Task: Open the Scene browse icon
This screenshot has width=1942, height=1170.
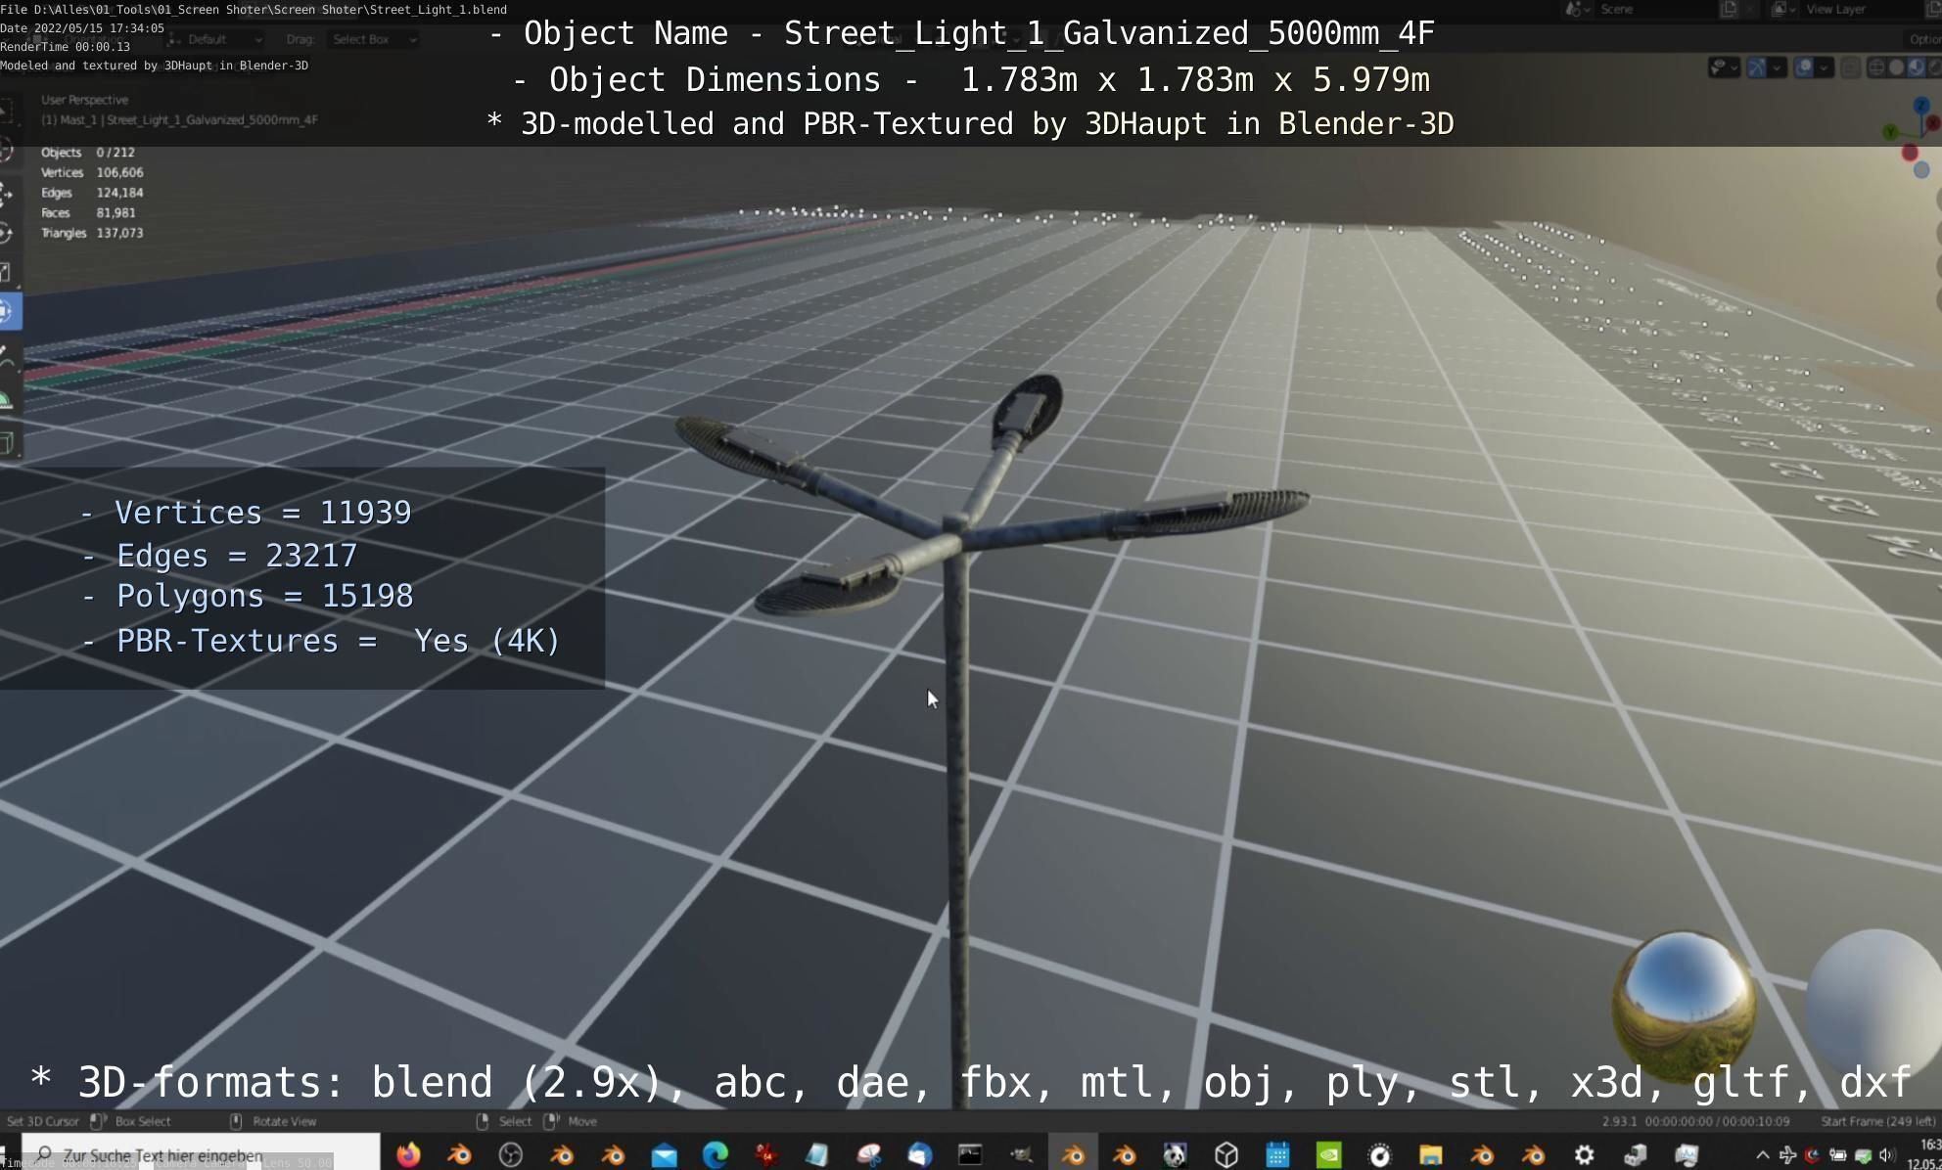Action: (1578, 9)
